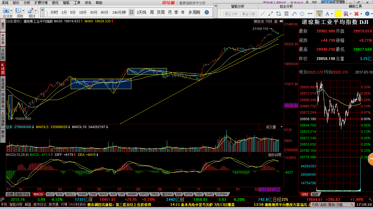Click the 资讯 button at top right

[x=327, y=2]
